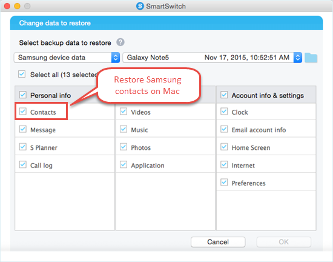
Task: Minimize the window with yellow button
Action: [x=17, y=6]
